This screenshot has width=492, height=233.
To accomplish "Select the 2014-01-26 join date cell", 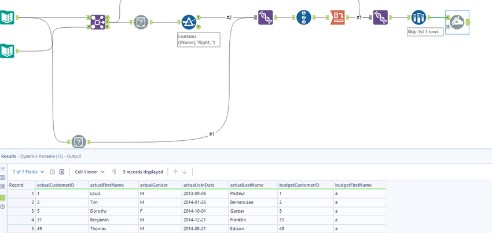I will pyautogui.click(x=205, y=202).
